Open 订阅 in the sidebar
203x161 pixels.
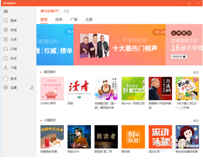[14, 49]
